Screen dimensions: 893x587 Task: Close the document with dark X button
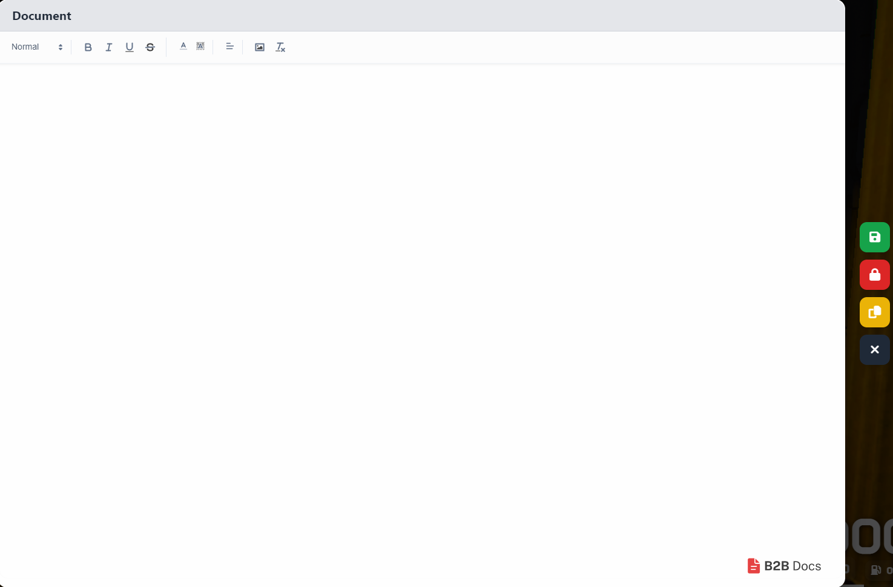[x=875, y=350]
